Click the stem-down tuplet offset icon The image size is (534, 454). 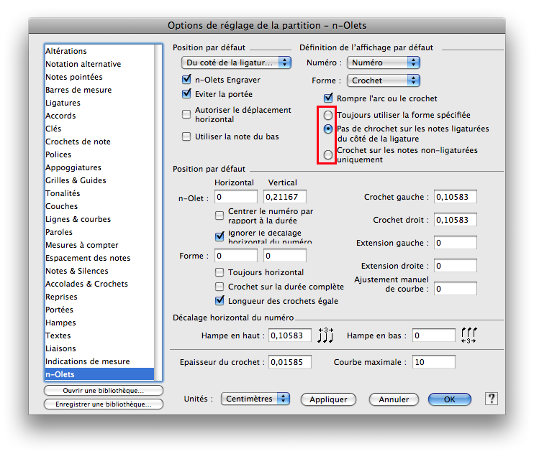[x=470, y=335]
